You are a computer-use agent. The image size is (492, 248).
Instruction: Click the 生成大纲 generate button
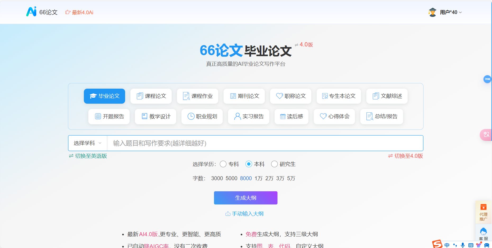click(245, 198)
